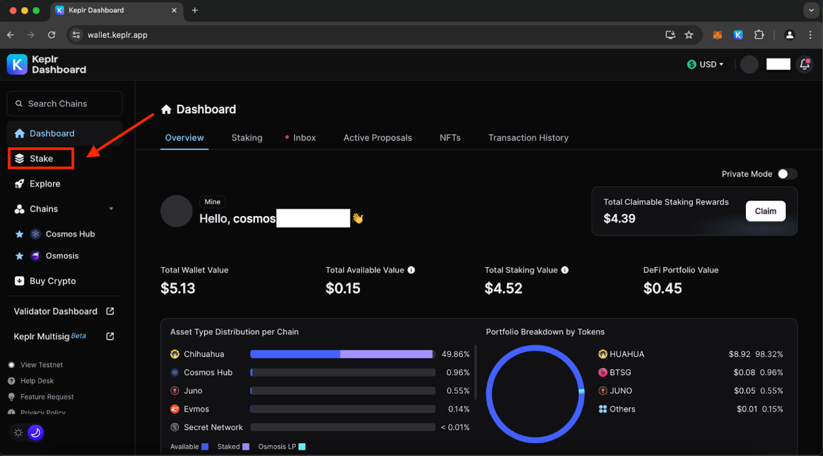This screenshot has height=456, width=823.
Task: Click info icon beside Total Staking Value
Action: coord(565,270)
